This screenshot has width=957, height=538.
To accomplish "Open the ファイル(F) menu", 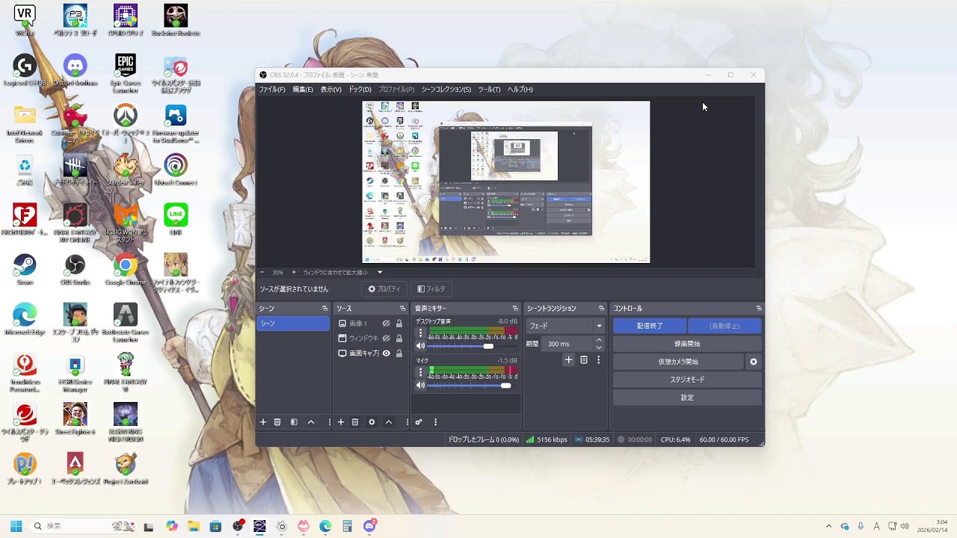I will (272, 90).
